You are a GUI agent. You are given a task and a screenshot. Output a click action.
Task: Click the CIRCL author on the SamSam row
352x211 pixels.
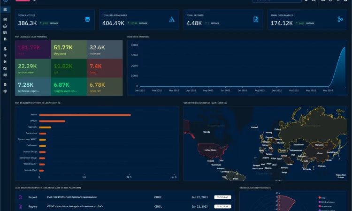pos(158,197)
